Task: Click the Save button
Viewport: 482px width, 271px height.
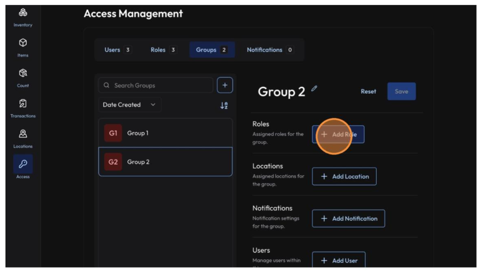Action: [x=401, y=91]
